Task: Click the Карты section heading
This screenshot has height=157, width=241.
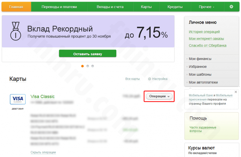Action: 18,79
